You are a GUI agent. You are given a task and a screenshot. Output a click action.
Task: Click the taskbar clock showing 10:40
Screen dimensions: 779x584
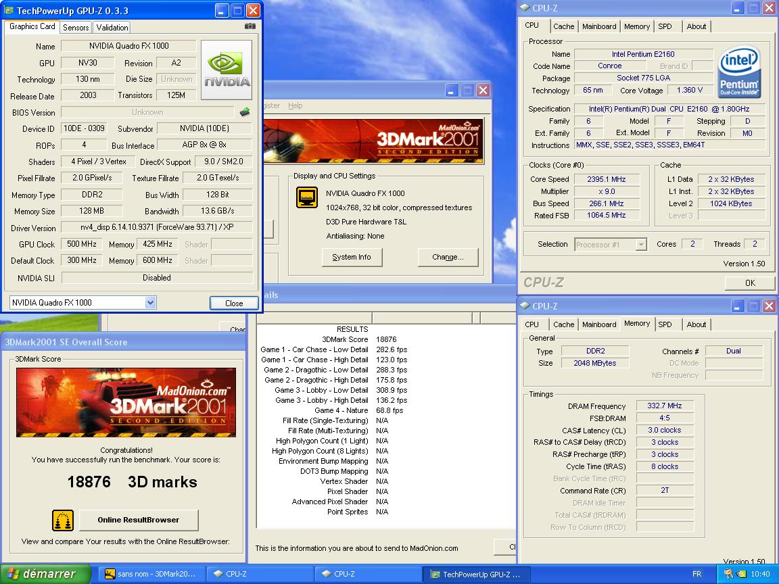point(760,574)
